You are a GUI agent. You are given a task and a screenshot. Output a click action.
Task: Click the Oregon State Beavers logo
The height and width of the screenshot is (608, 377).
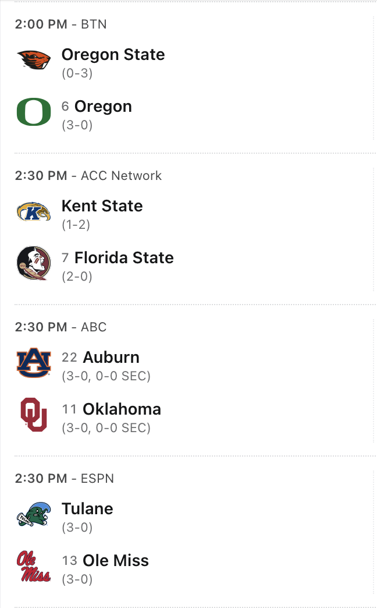[x=34, y=60]
